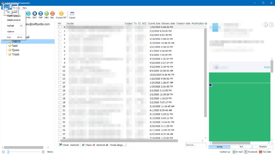The width and height of the screenshot is (275, 155).
Task: Click the Uncheck button
Action: pos(75,145)
